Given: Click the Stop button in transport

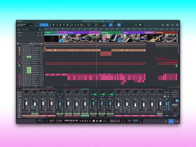Looking at the screenshot, I should [94, 121].
